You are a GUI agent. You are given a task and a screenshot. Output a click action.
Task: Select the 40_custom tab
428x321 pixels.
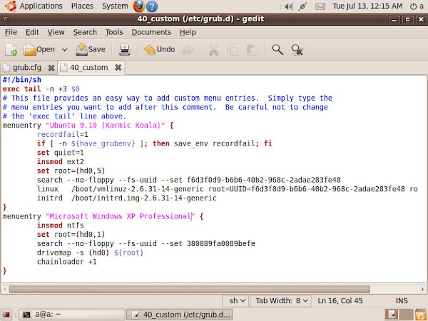click(x=88, y=68)
